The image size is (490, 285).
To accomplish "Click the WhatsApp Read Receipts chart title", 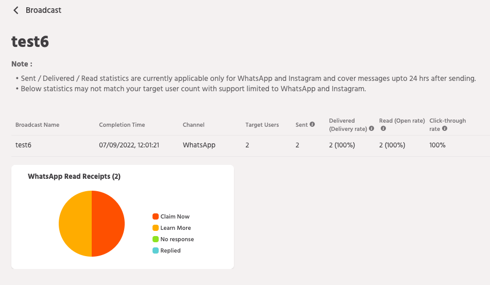I will pos(74,176).
